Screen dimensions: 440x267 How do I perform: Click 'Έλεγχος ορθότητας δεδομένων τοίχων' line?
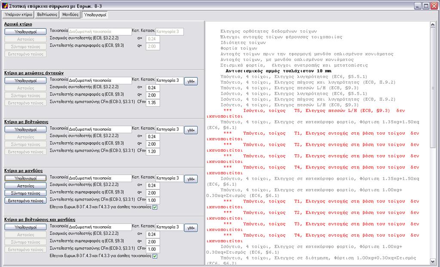[269, 31]
